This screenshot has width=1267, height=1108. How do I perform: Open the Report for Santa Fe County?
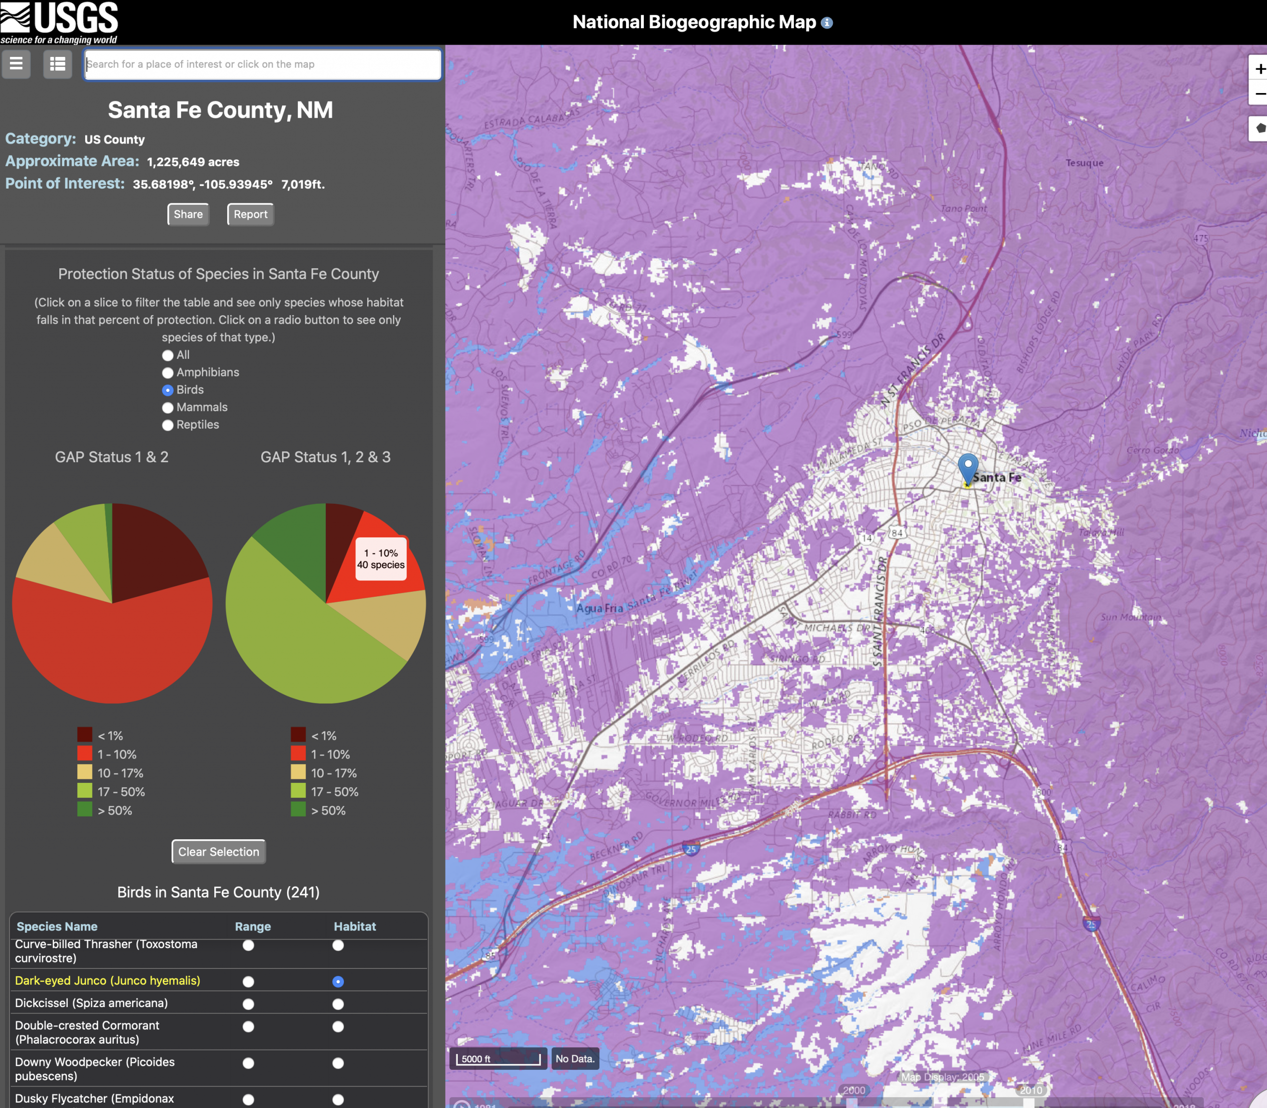pyautogui.click(x=250, y=215)
